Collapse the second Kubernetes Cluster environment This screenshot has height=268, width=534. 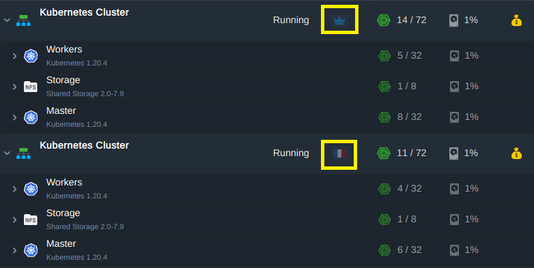(7, 153)
